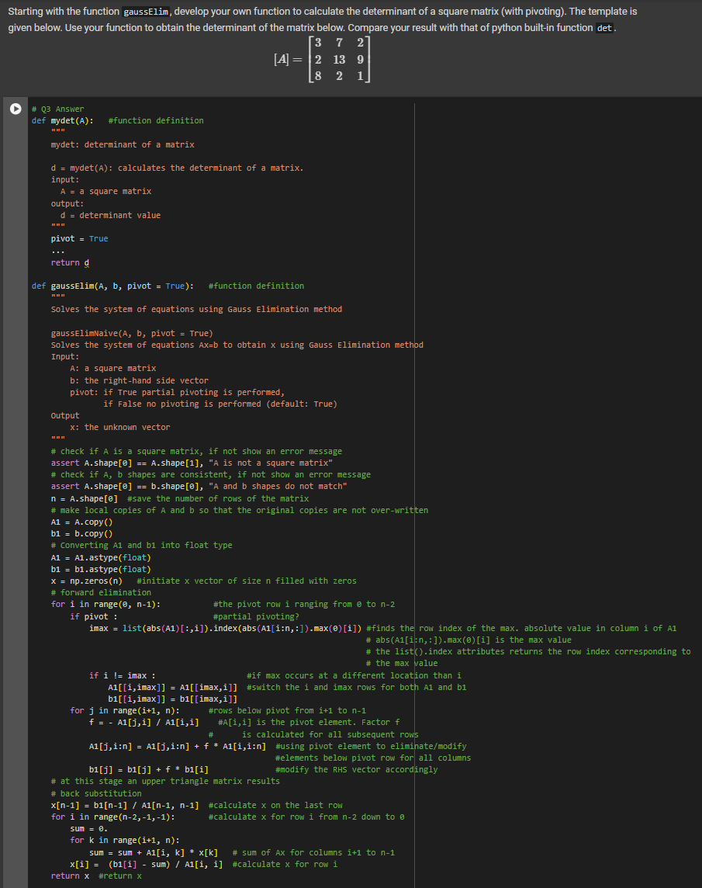Click comment '# Converting A1 and b1 into float type'

tap(141, 546)
